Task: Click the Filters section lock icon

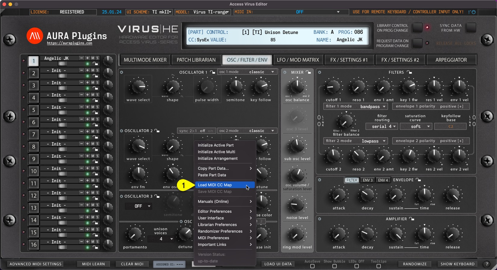Action: tap(409, 72)
